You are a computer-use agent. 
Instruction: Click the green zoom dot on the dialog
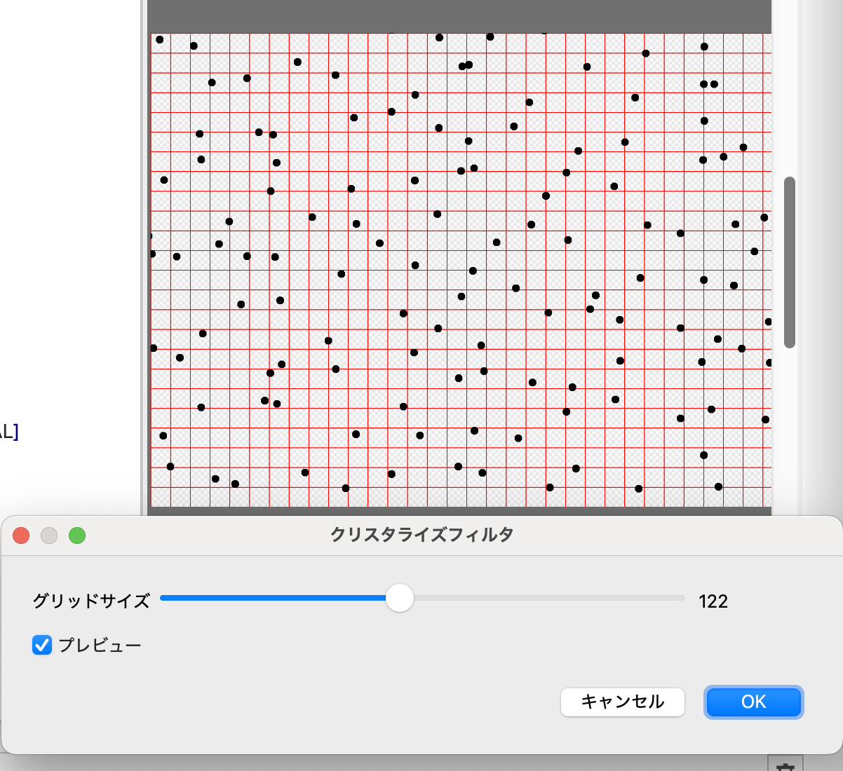point(78,535)
